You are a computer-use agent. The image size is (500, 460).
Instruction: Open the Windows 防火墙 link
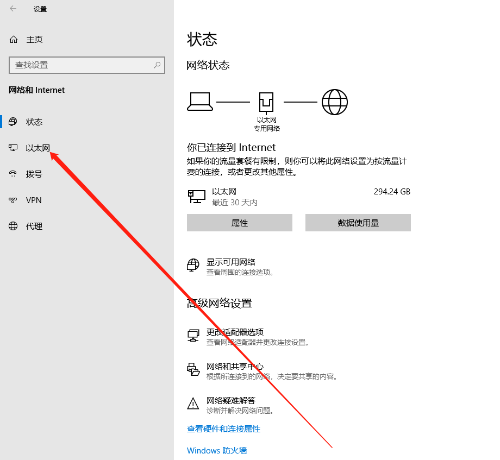click(x=217, y=450)
